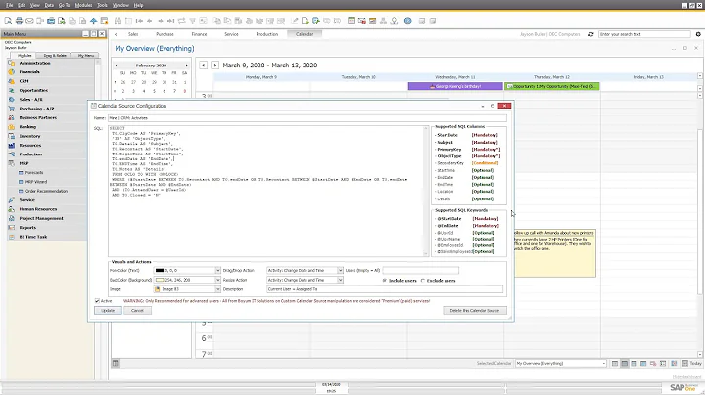Viewport: 705px width, 395px height.
Task: Open the Project Management module
Action: coord(41,218)
